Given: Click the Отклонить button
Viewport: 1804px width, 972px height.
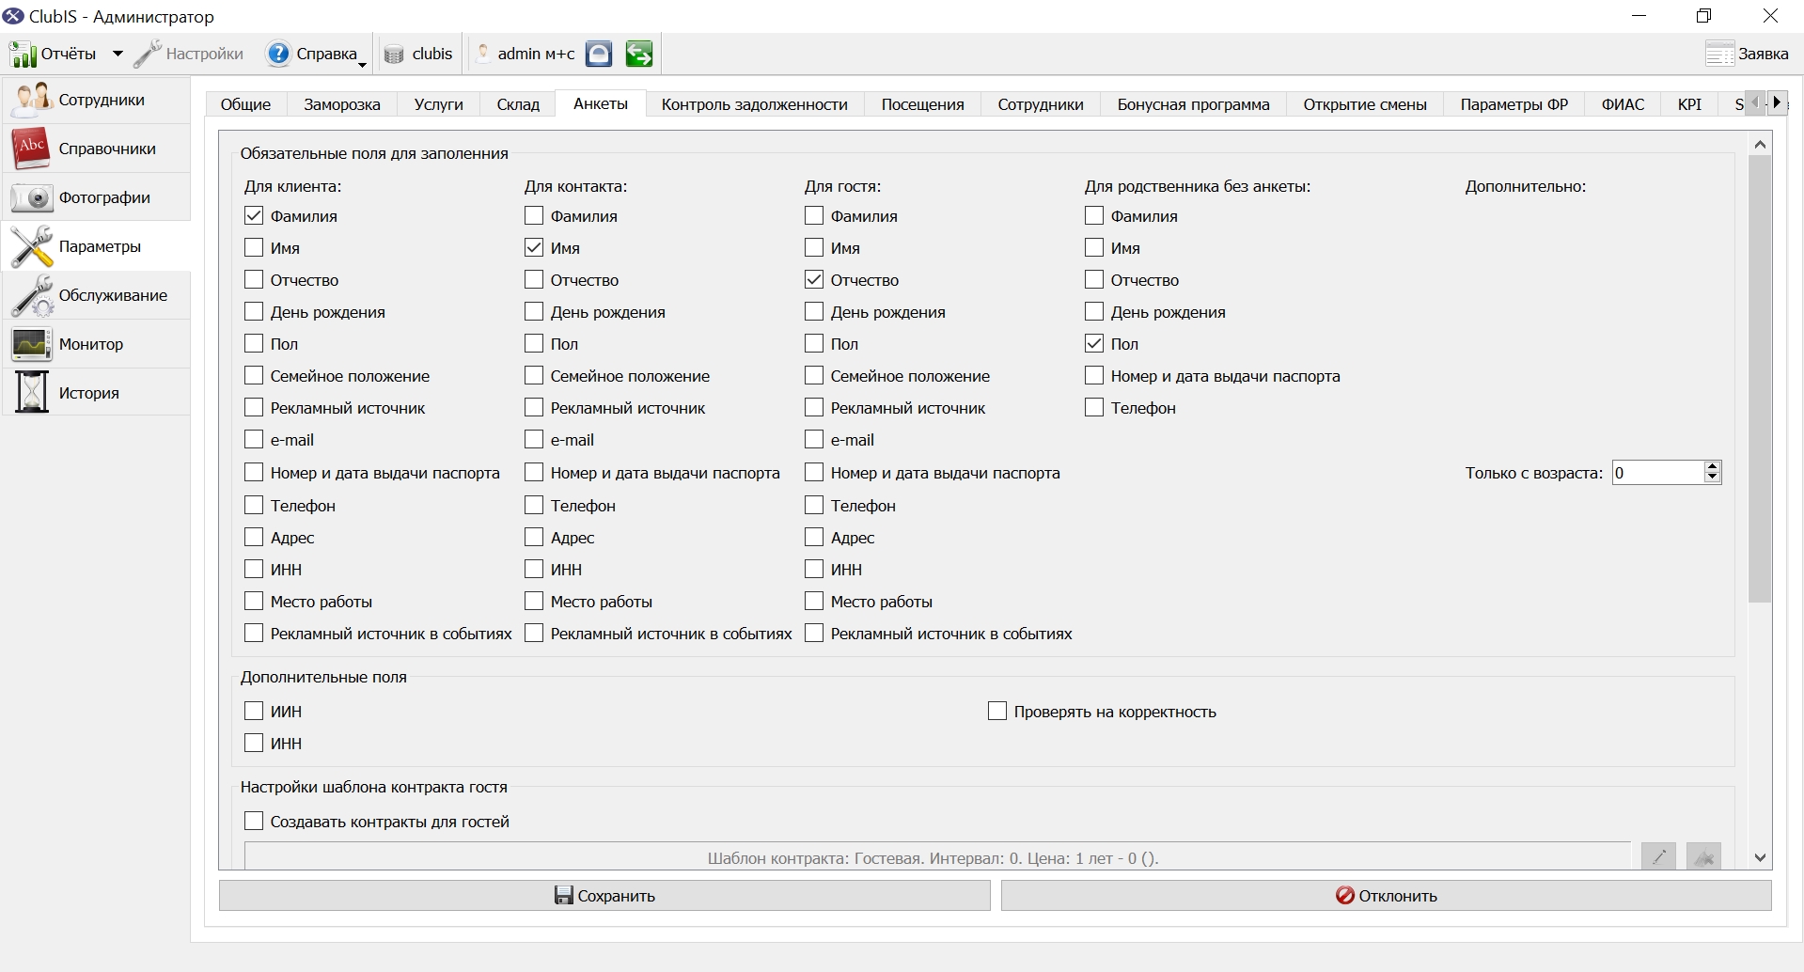Looking at the screenshot, I should pos(1387,895).
